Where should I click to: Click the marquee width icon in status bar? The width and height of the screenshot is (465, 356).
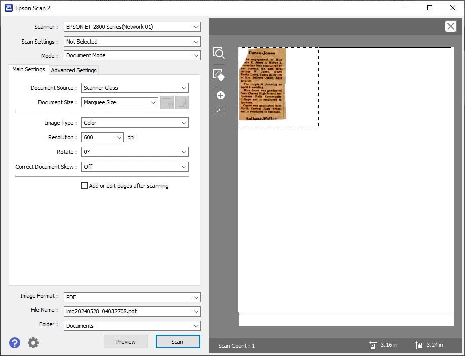click(373, 345)
